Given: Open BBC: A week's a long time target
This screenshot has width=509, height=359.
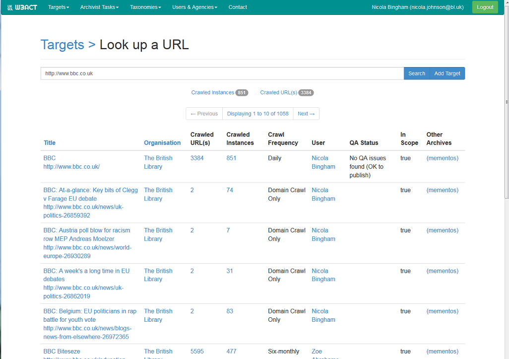Looking at the screenshot, I should 86,275.
